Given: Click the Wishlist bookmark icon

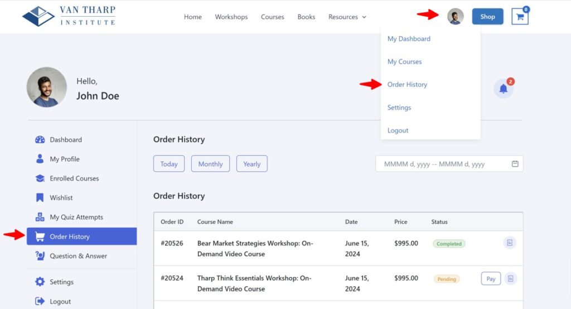Looking at the screenshot, I should tap(40, 197).
